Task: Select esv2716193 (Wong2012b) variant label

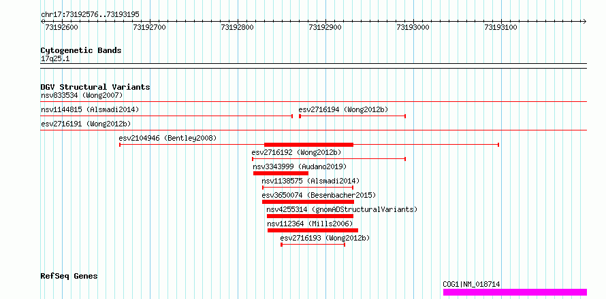Action: pos(325,238)
